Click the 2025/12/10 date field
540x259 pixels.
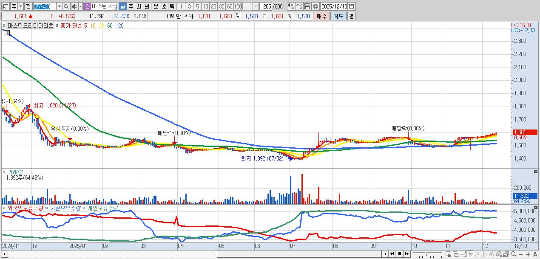click(334, 6)
